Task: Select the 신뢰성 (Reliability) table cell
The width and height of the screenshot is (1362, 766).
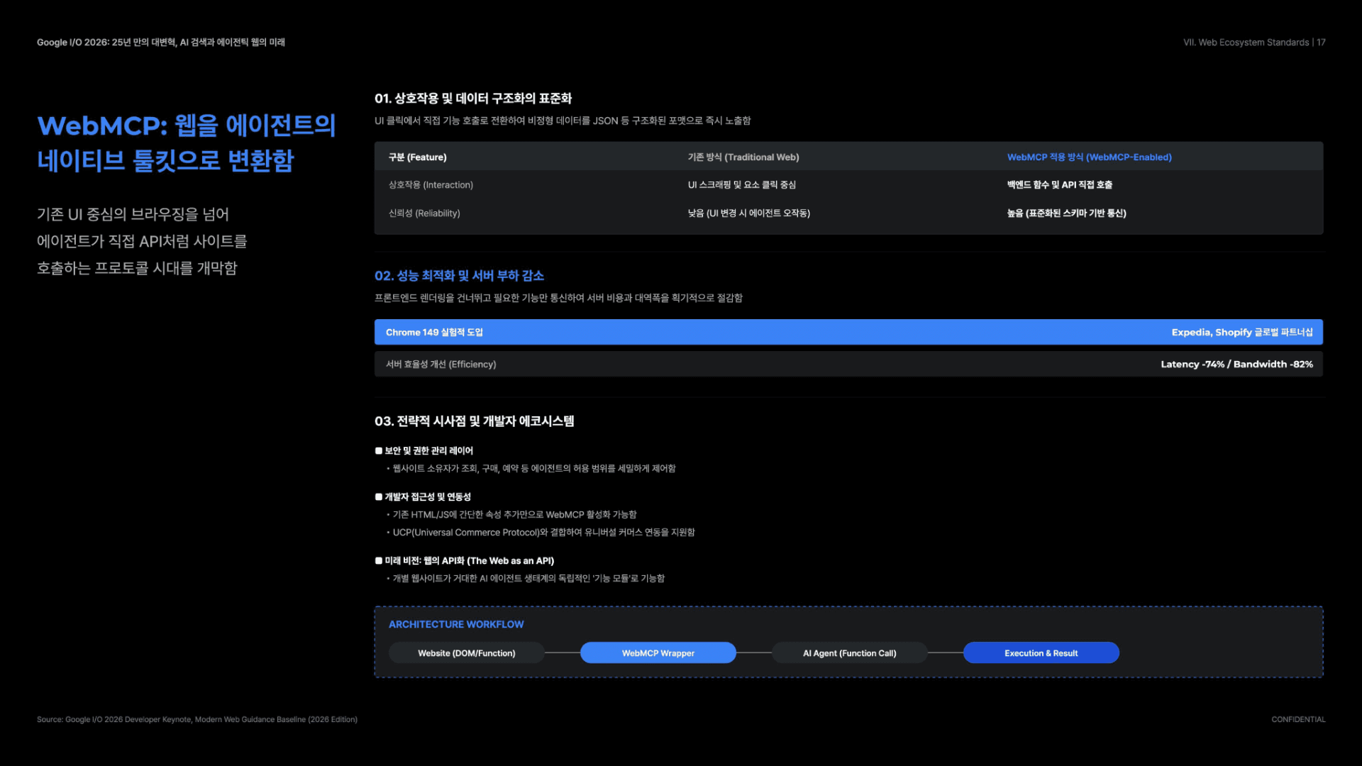Action: point(424,213)
